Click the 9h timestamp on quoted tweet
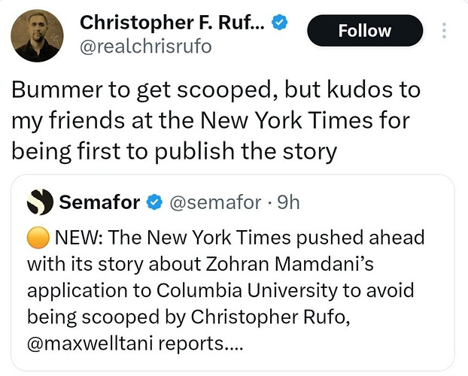The image size is (468, 376). (288, 202)
